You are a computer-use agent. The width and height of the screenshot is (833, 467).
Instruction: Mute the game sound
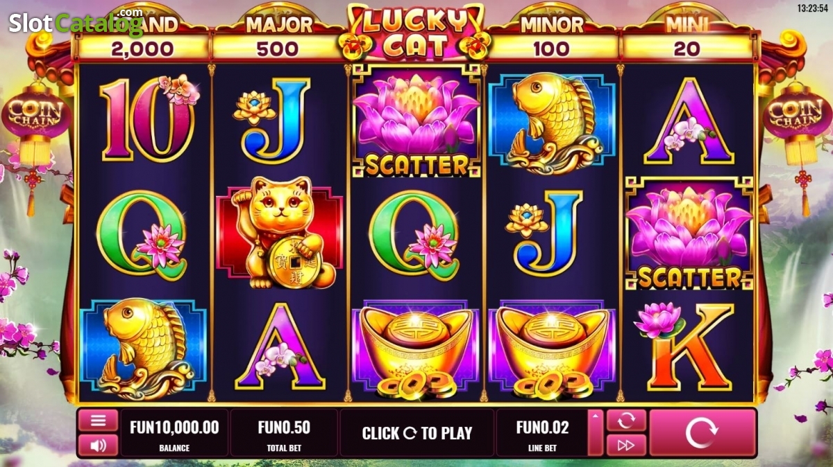click(98, 446)
